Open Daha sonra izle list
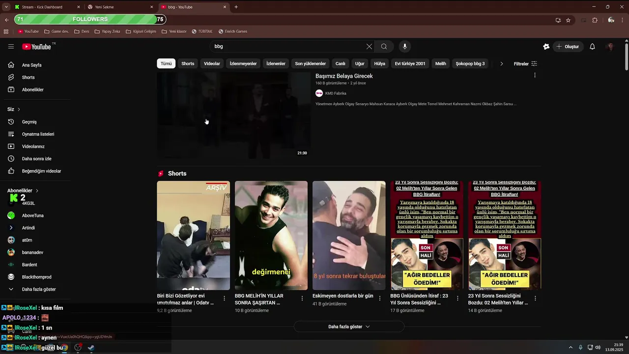The width and height of the screenshot is (629, 354). pyautogui.click(x=35, y=158)
